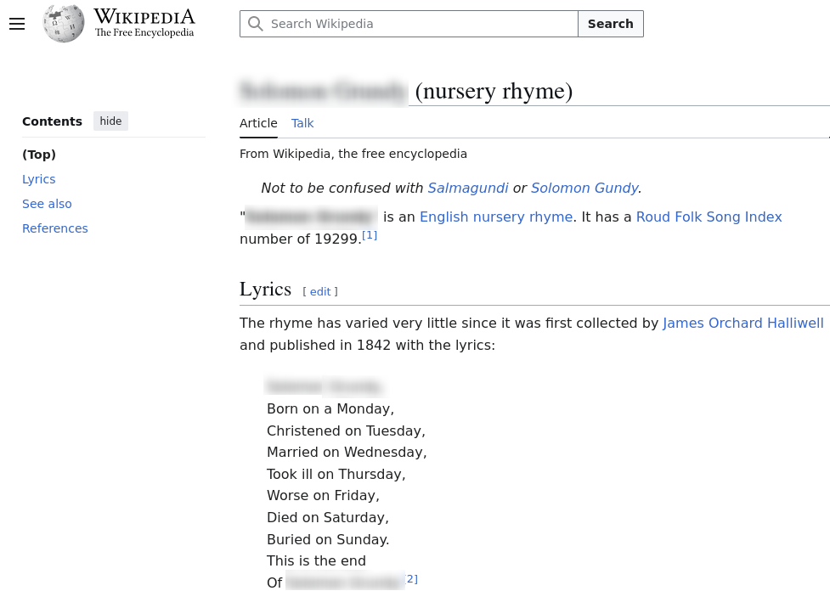830x591 pixels.
Task: Type in the Search Wikipedia field
Action: 421,24
